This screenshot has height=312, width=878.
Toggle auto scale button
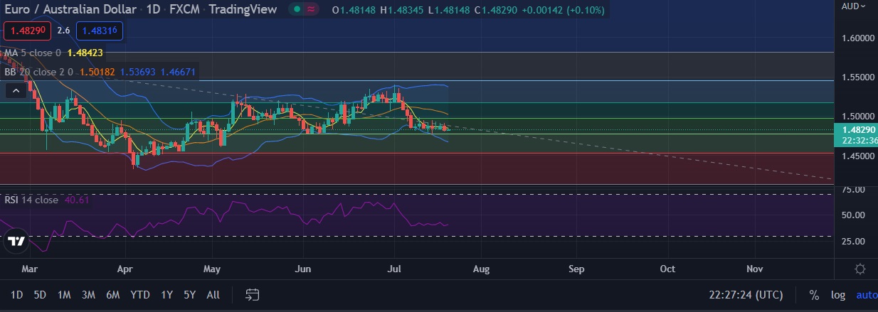866,295
